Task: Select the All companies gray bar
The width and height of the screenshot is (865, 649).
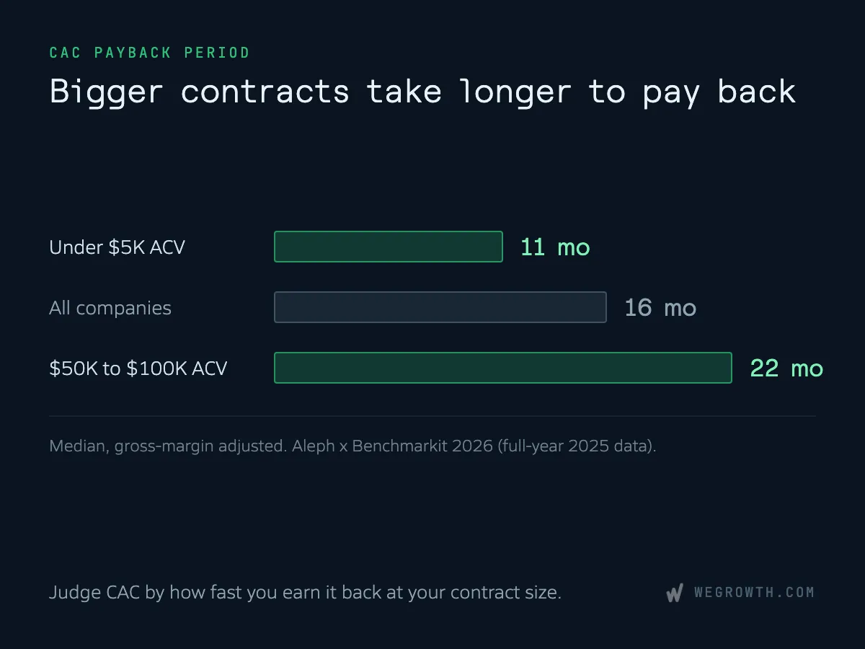Action: point(440,307)
